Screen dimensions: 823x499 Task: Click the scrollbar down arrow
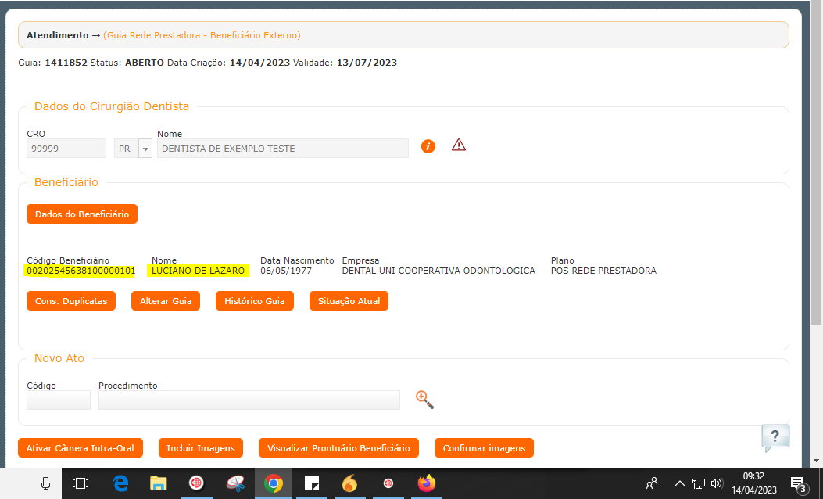[x=816, y=461]
